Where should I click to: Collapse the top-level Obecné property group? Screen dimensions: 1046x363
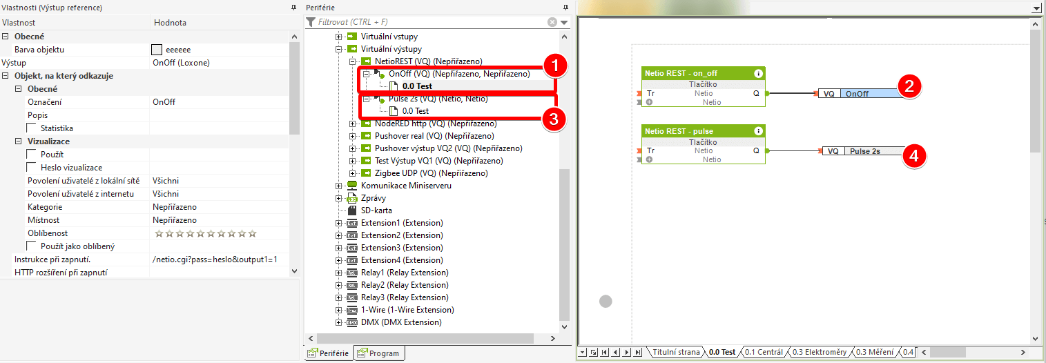tap(6, 37)
